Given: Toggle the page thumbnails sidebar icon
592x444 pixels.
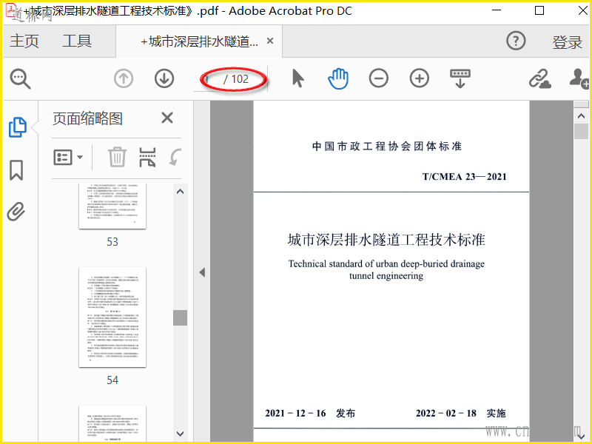Looking at the screenshot, I should pos(17,127).
